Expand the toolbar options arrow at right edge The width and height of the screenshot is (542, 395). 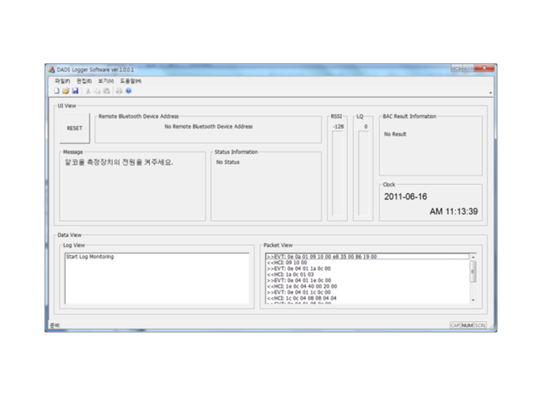[491, 93]
